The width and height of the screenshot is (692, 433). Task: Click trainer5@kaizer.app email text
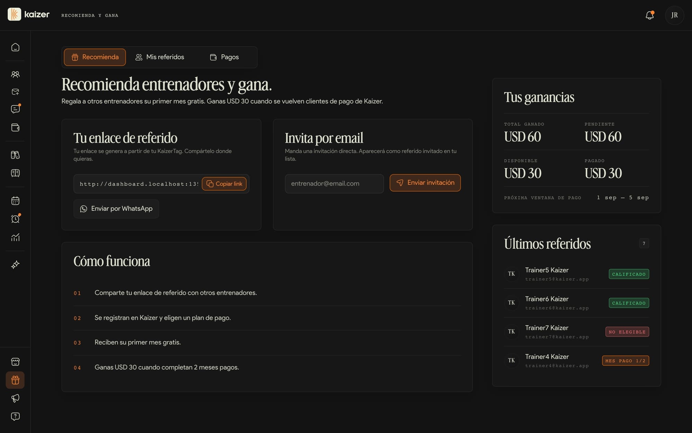tap(557, 279)
